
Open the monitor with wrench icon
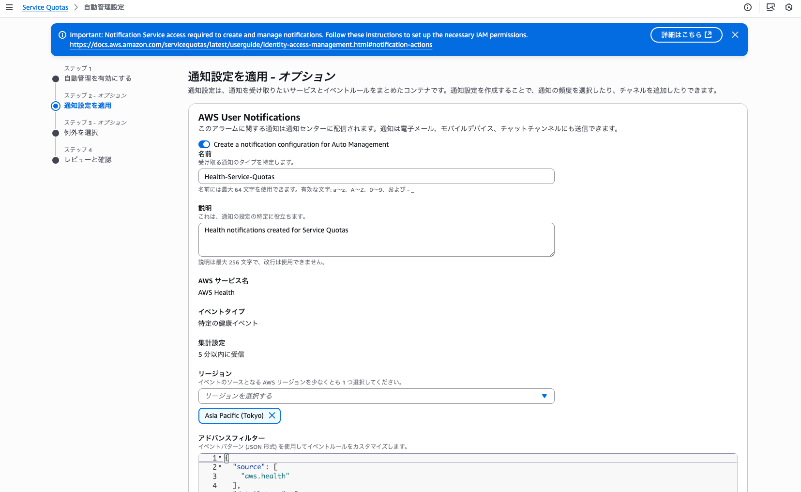771,7
